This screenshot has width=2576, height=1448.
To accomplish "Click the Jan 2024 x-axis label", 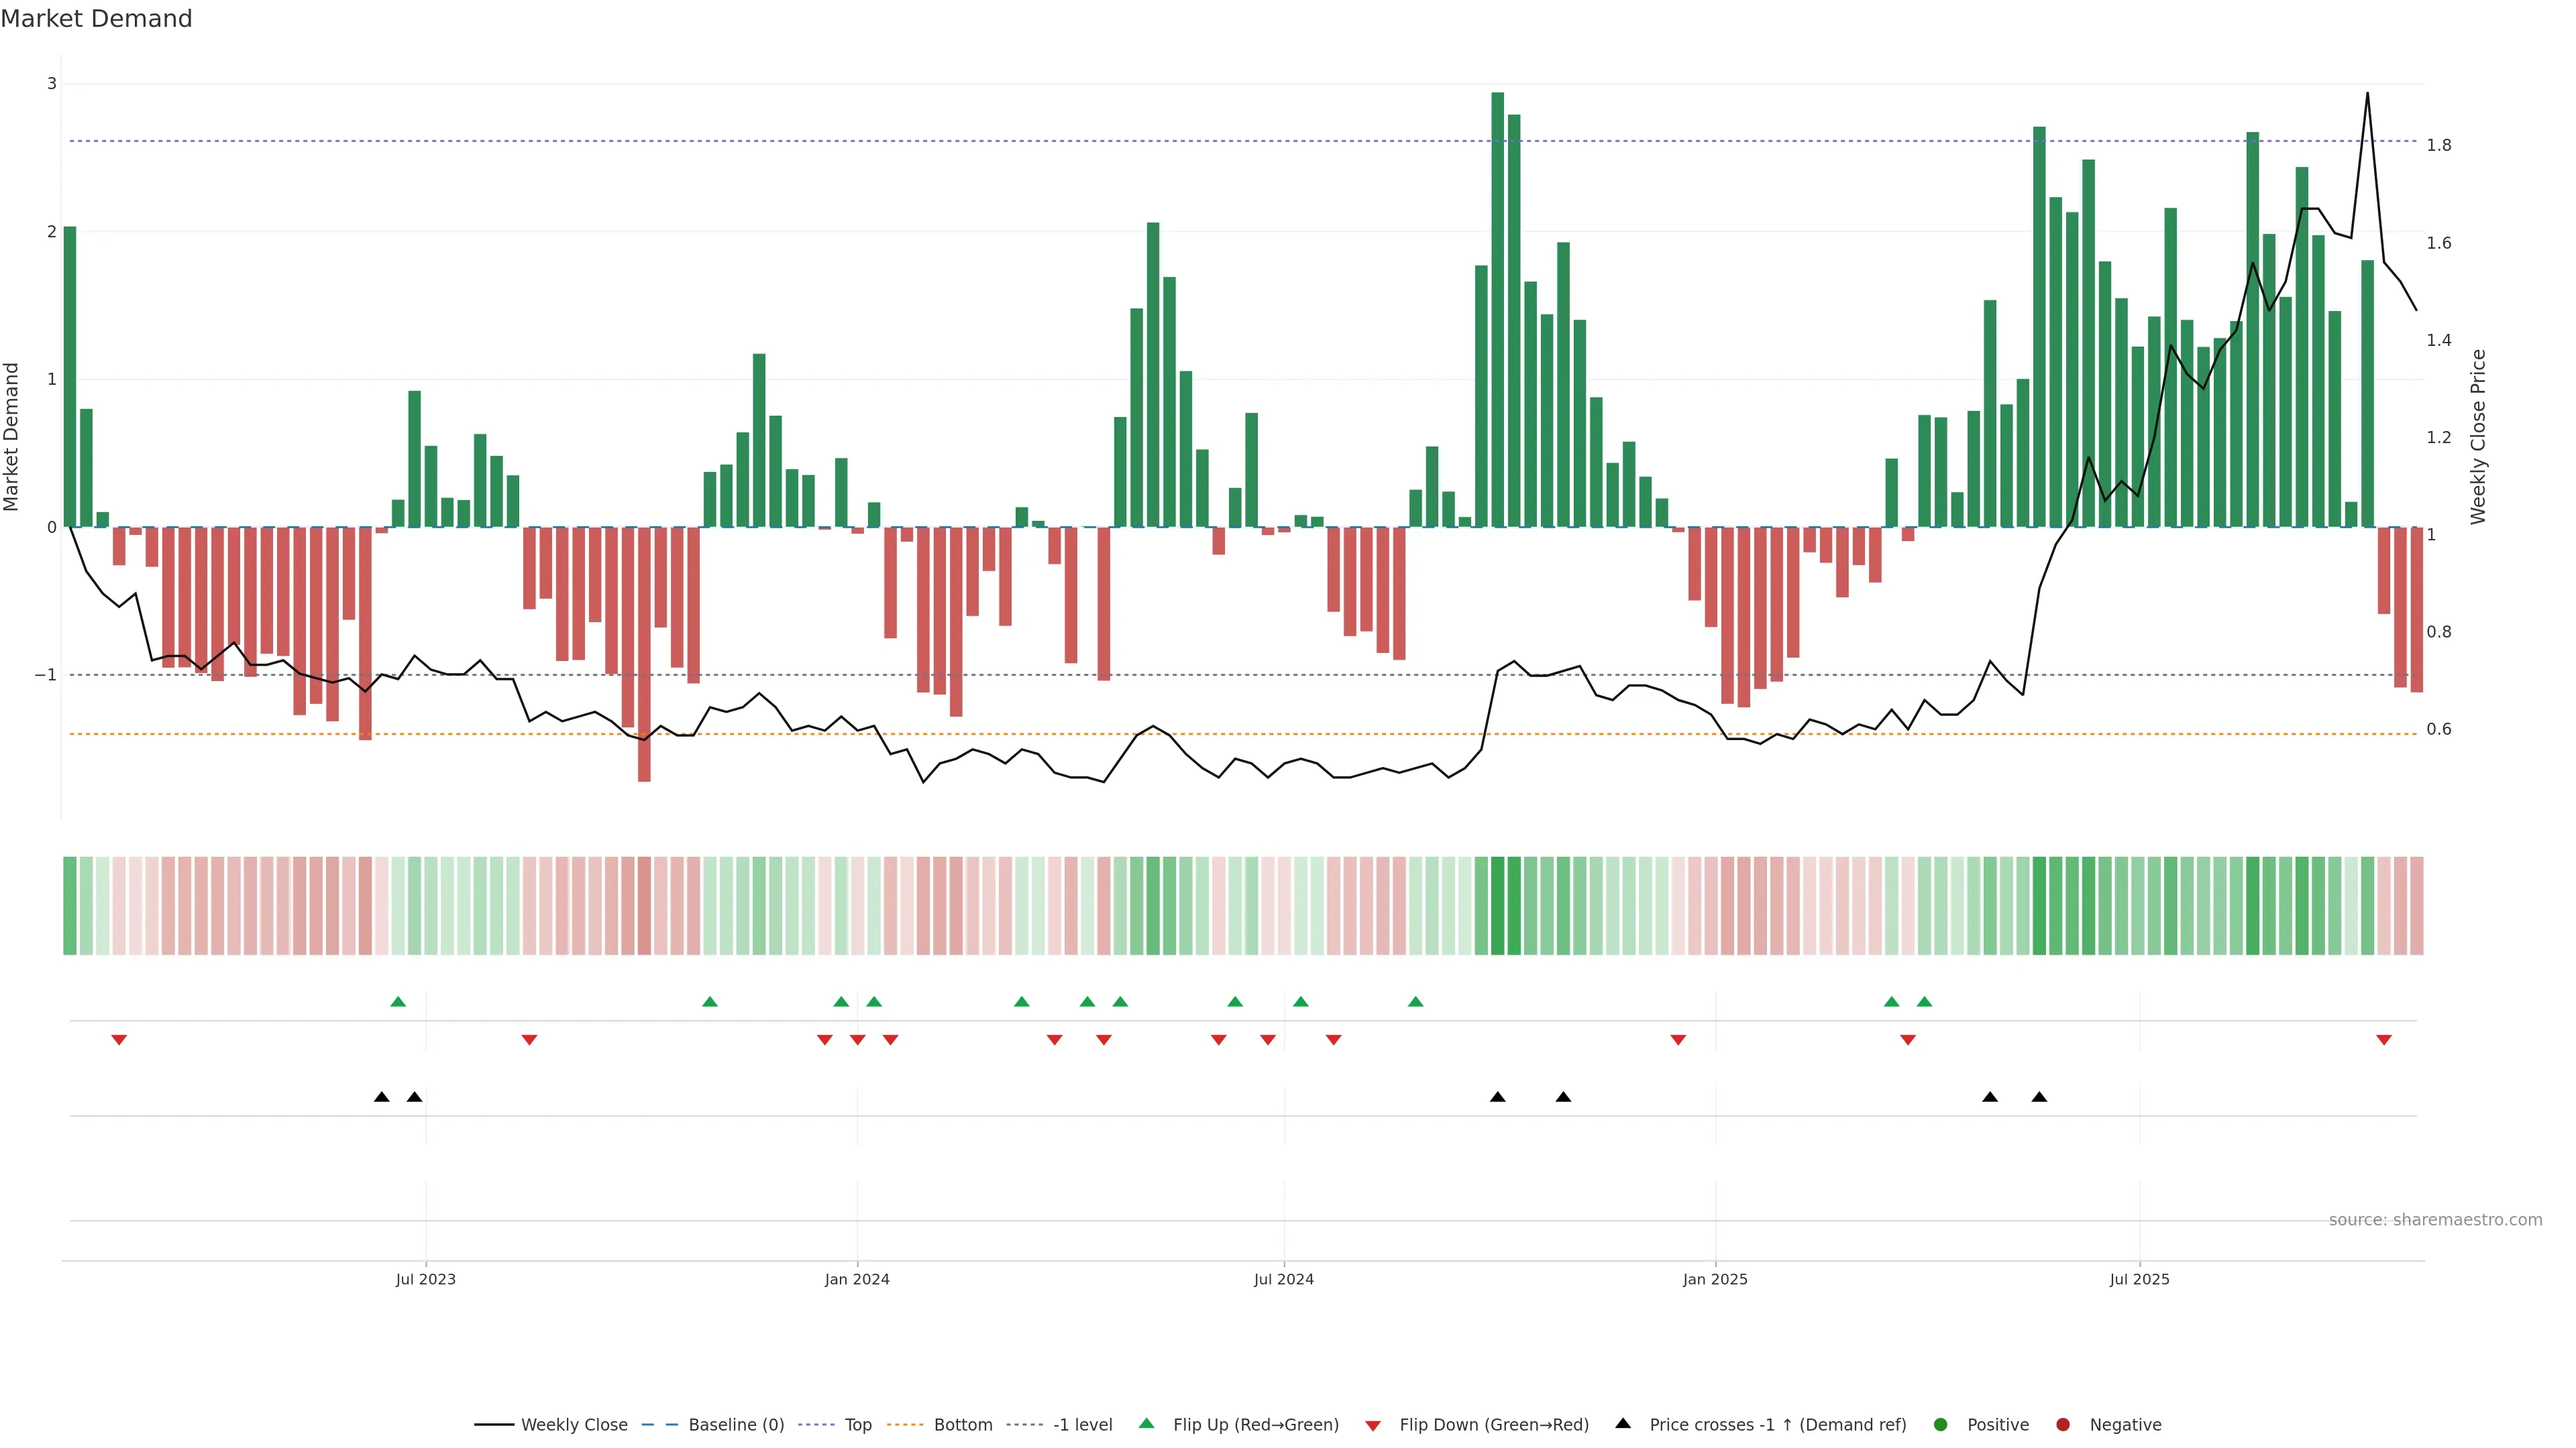I will [857, 1279].
